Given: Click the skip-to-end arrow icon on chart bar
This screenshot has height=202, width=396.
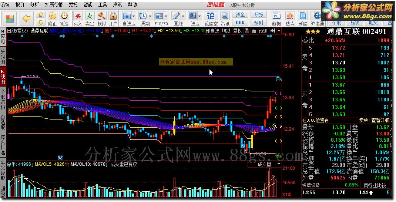Looking at the screenshot, I should click(272, 31).
